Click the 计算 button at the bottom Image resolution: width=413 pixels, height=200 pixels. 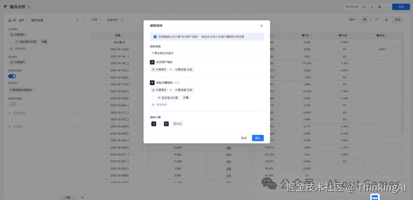(67, 197)
